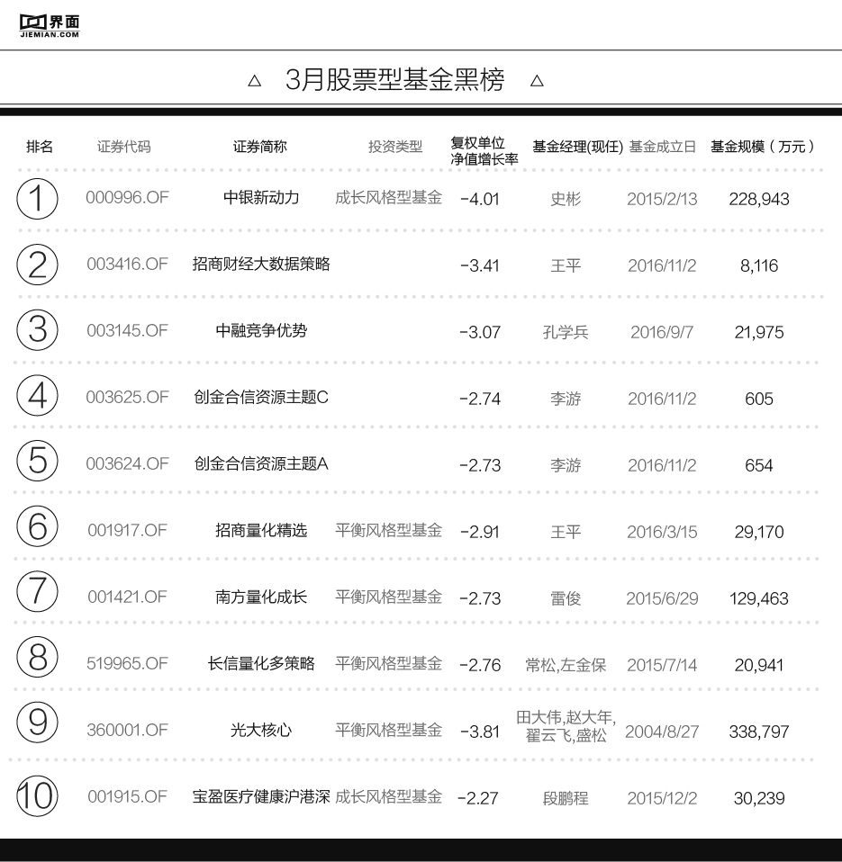Click fund size value 228,943
Image resolution: width=842 pixels, height=862 pixels.
click(759, 199)
